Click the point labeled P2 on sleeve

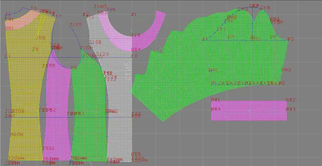[291, 39]
